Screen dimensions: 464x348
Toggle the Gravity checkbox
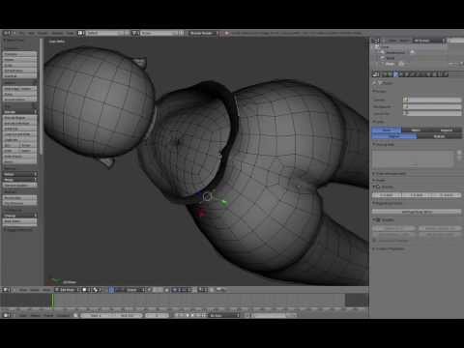pyautogui.click(x=377, y=187)
